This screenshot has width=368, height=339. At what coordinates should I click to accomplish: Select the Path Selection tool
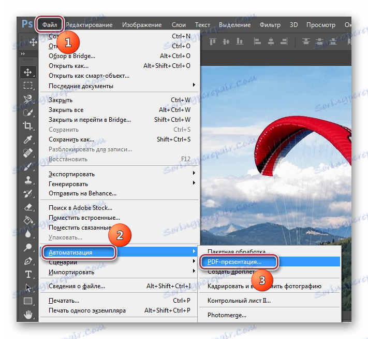tap(28, 288)
